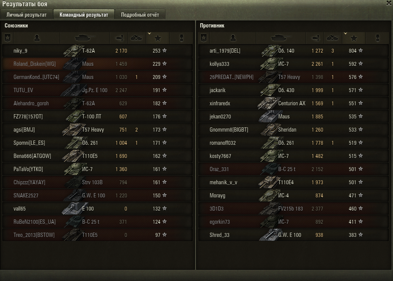This screenshot has width=393, height=281.
Task: Select Командный результат tab
Action: (84, 14)
